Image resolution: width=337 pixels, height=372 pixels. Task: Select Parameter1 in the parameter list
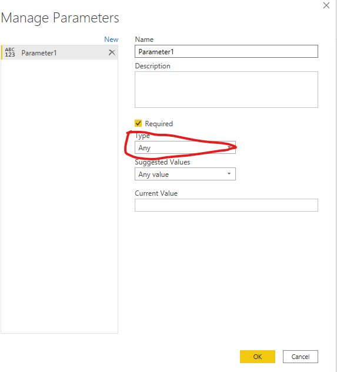(59, 52)
